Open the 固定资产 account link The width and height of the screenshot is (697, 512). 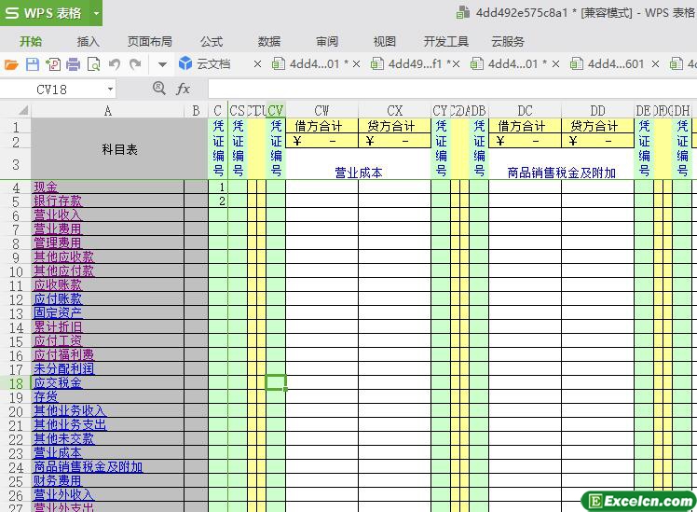click(x=58, y=313)
